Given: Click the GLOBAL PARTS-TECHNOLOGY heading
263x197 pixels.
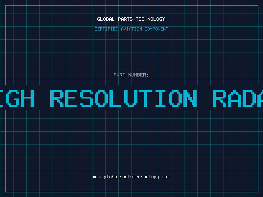Looking at the screenshot, I should coord(131,19).
